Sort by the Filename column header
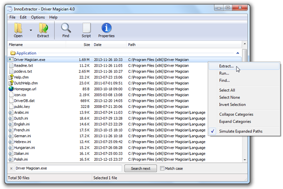This screenshot has height=189, width=283. click(36, 45)
